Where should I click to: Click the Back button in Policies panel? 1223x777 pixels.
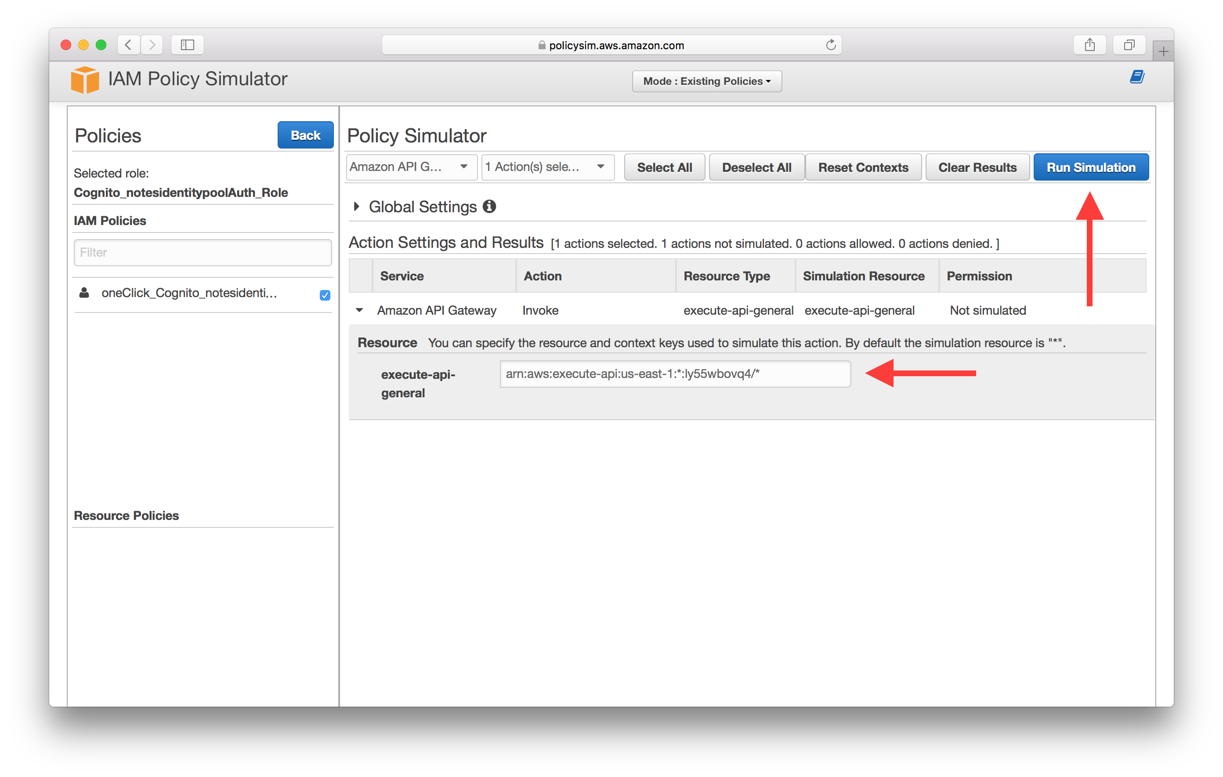303,135
